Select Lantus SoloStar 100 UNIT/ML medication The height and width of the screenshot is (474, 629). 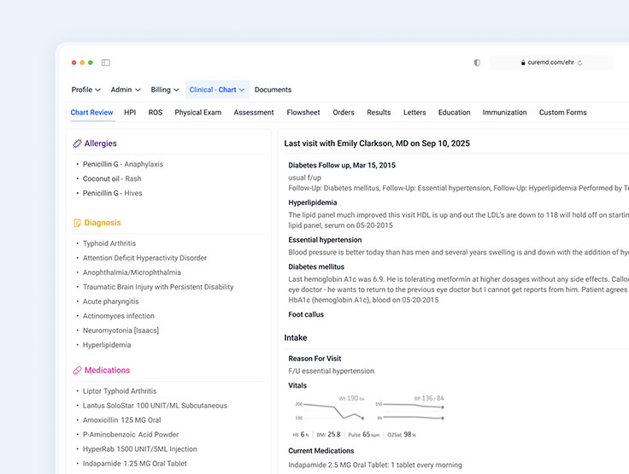click(155, 406)
